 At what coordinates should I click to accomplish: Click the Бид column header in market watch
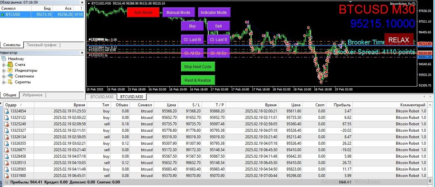click(x=41, y=8)
